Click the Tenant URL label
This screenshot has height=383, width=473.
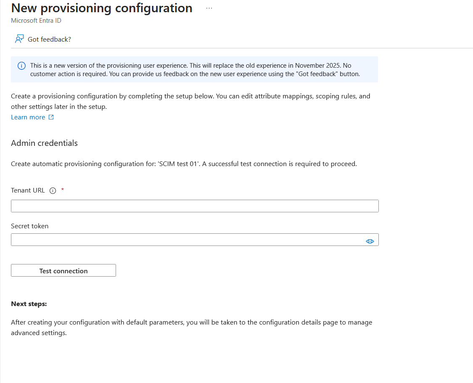[28, 190]
